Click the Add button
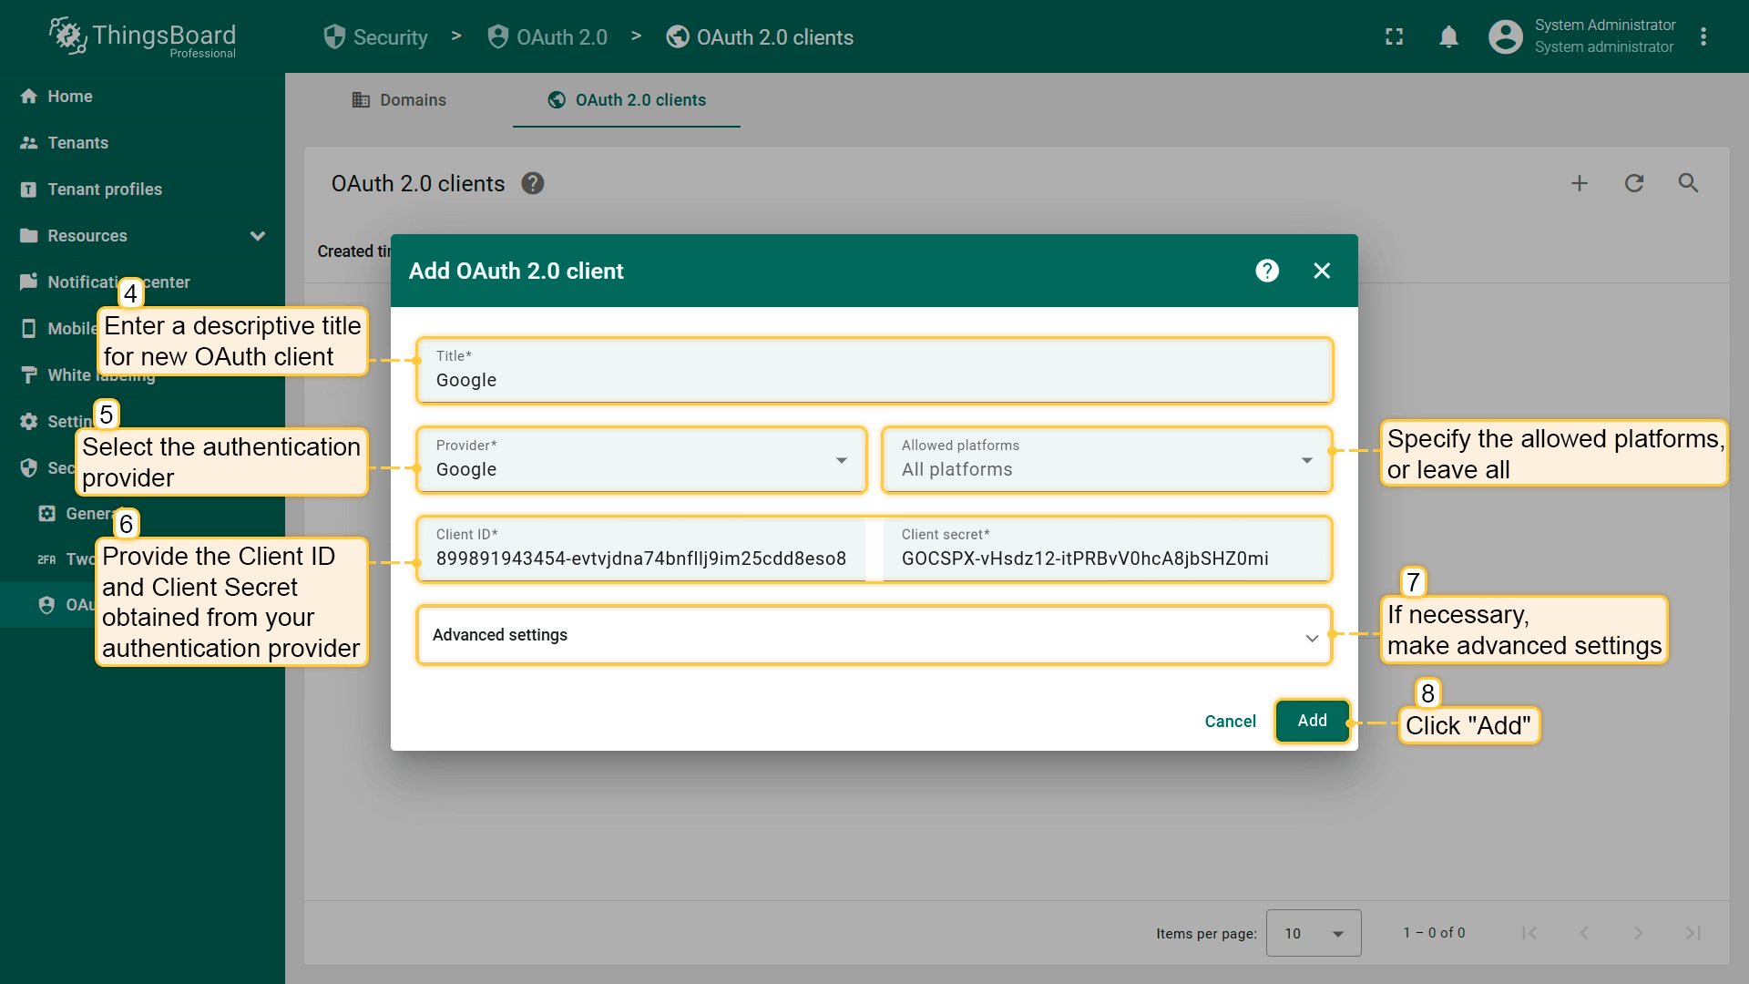 coord(1312,721)
